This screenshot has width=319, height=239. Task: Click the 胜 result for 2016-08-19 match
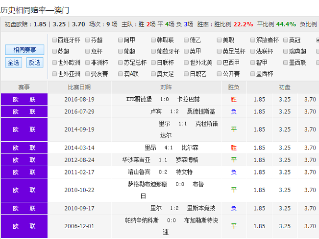click(234, 99)
